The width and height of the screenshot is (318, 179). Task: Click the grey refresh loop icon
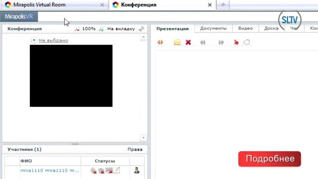pyautogui.click(x=246, y=42)
